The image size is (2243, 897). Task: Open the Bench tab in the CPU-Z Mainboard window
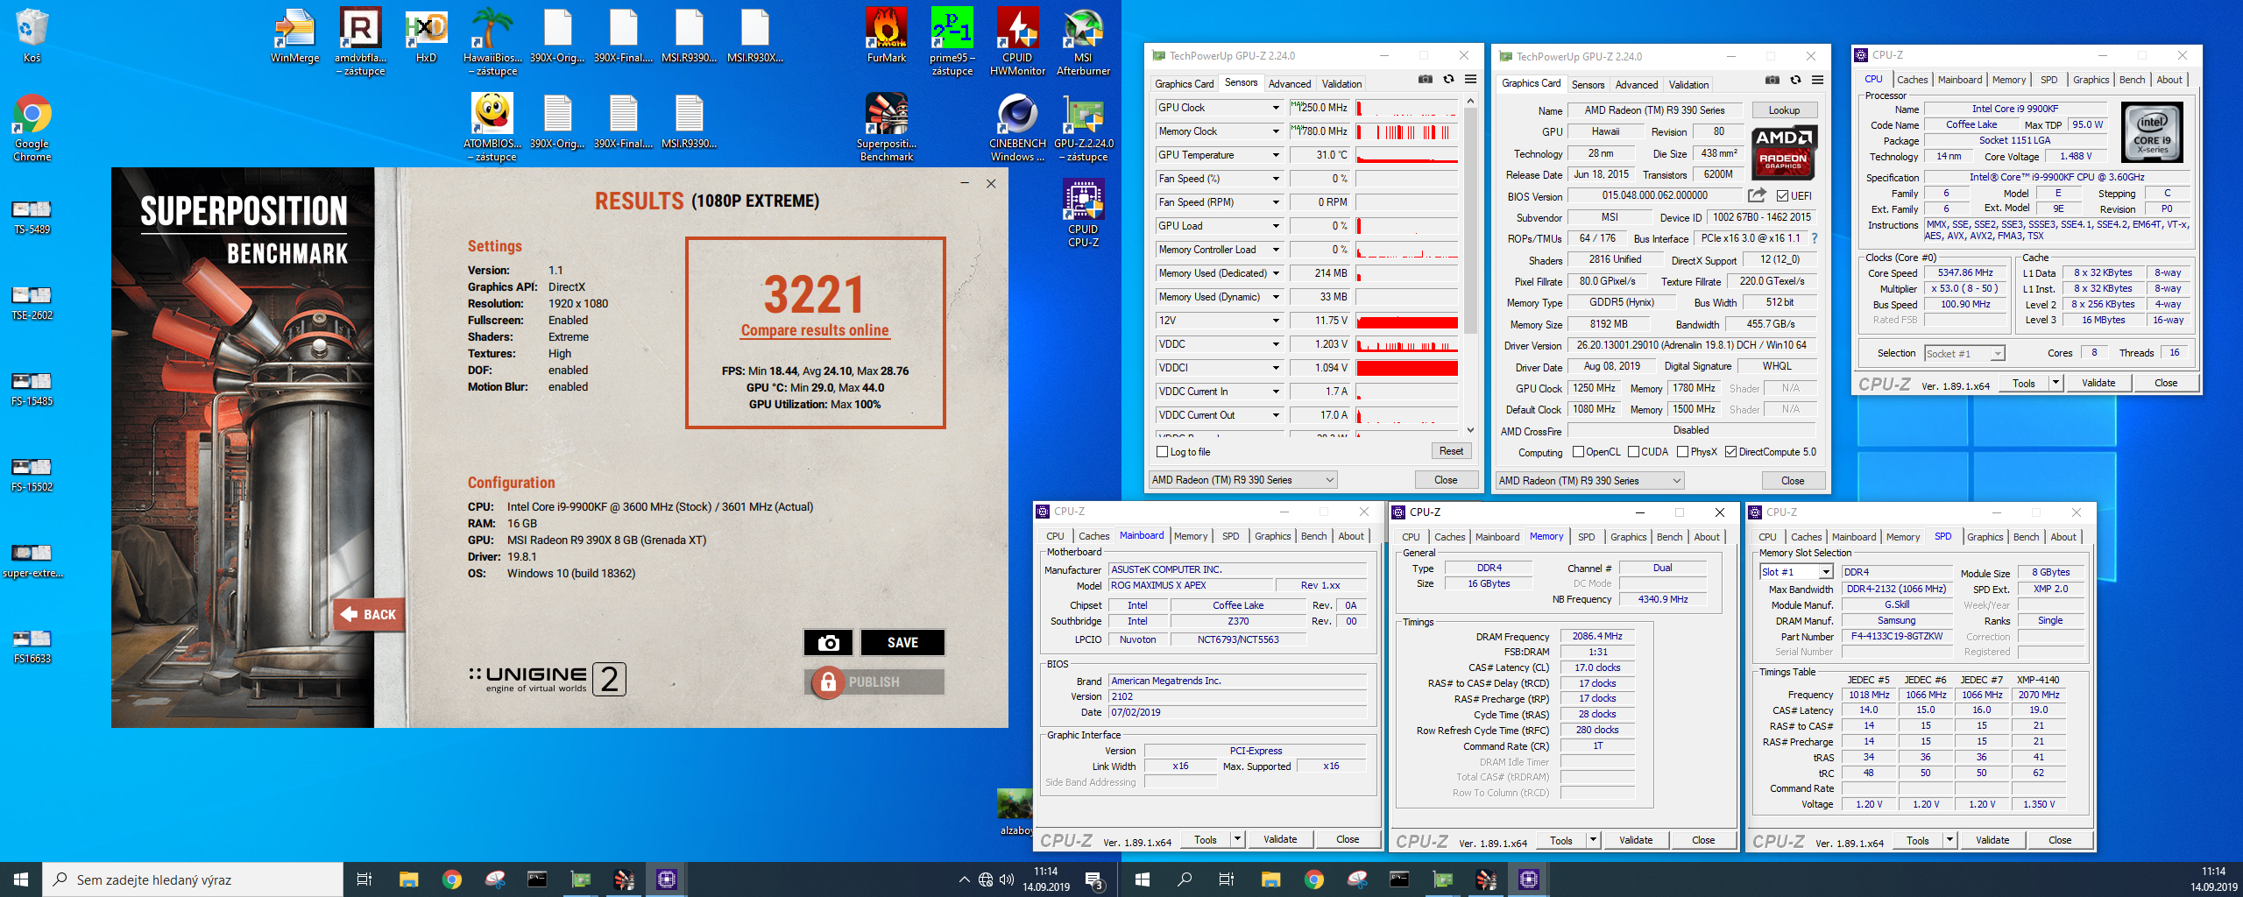(x=1313, y=536)
